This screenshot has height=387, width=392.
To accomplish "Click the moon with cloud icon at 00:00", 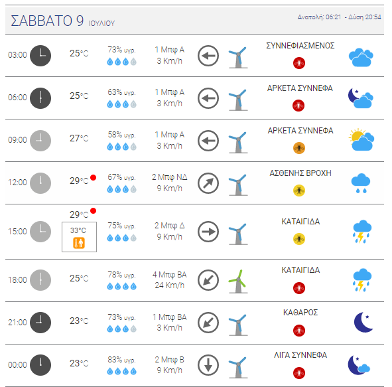I will pyautogui.click(x=359, y=365).
